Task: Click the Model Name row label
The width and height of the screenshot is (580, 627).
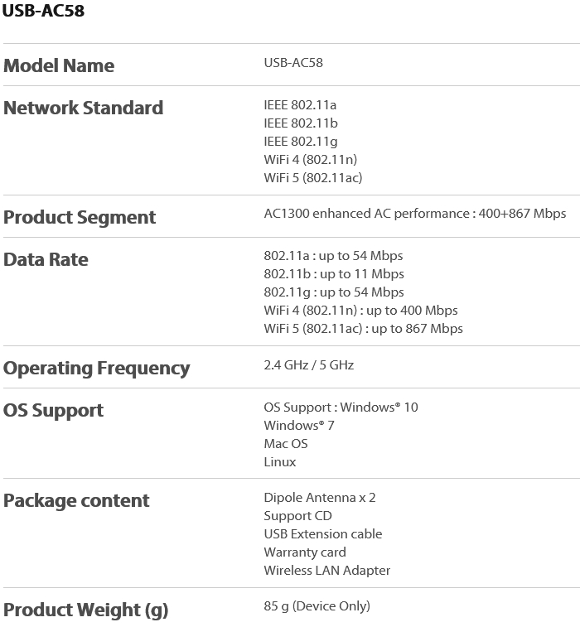Action: pos(59,65)
